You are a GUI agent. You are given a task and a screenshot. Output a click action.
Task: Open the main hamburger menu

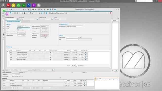tap(3, 5)
